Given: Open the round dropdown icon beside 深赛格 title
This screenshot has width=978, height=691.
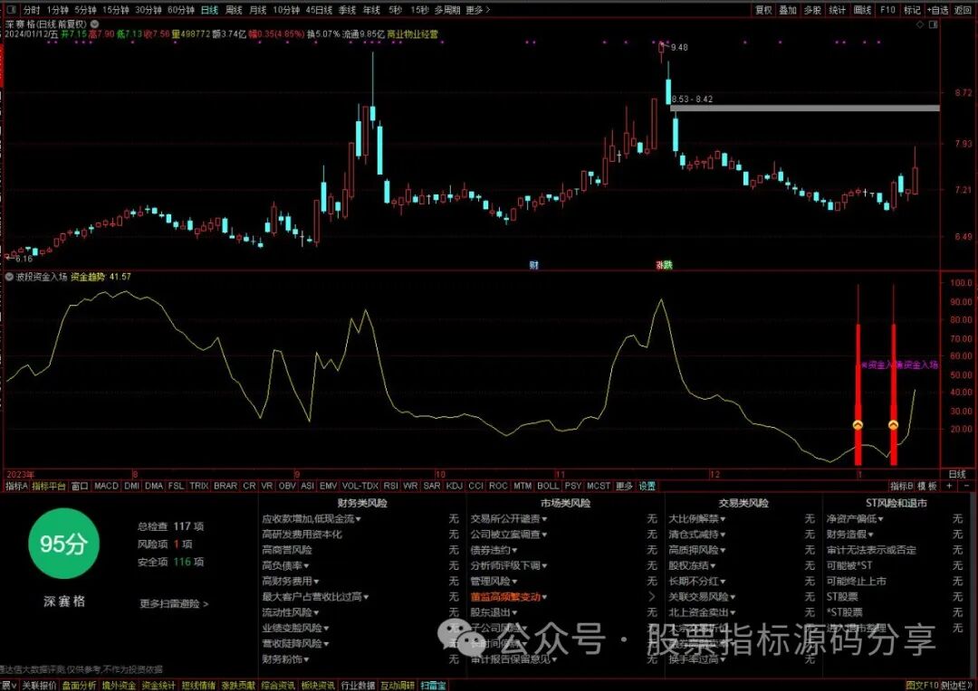Looking at the screenshot, I should click(95, 24).
